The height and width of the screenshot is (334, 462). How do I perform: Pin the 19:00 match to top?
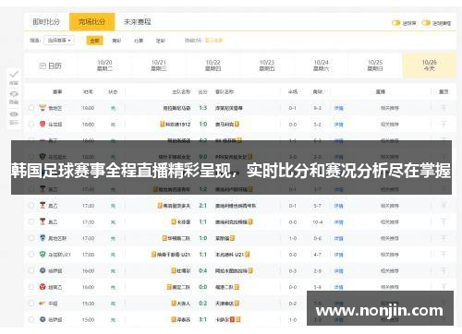pos(444,108)
